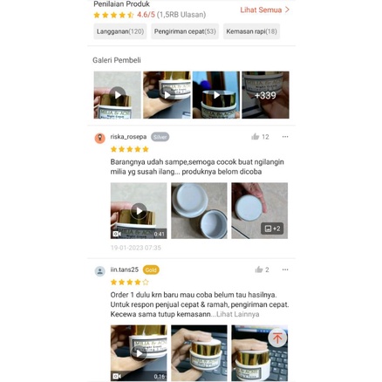Filter reviews by Kemasan rapi(18) tag
The width and height of the screenshot is (382, 382).
(251, 31)
